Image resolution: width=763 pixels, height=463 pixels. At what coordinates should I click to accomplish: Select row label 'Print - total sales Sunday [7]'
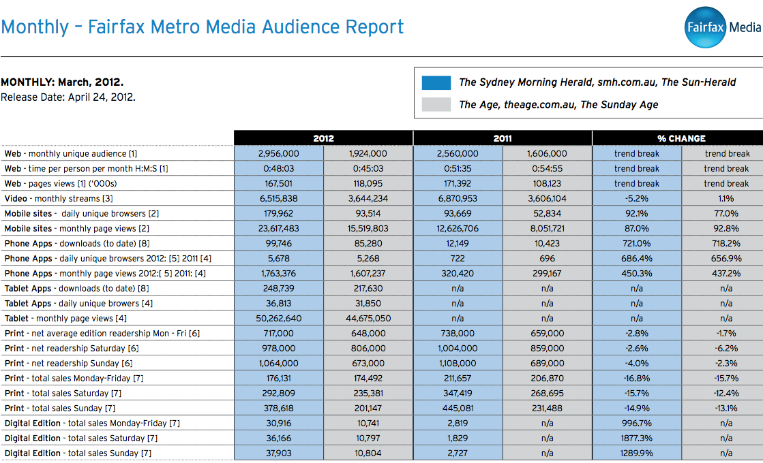coord(60,409)
